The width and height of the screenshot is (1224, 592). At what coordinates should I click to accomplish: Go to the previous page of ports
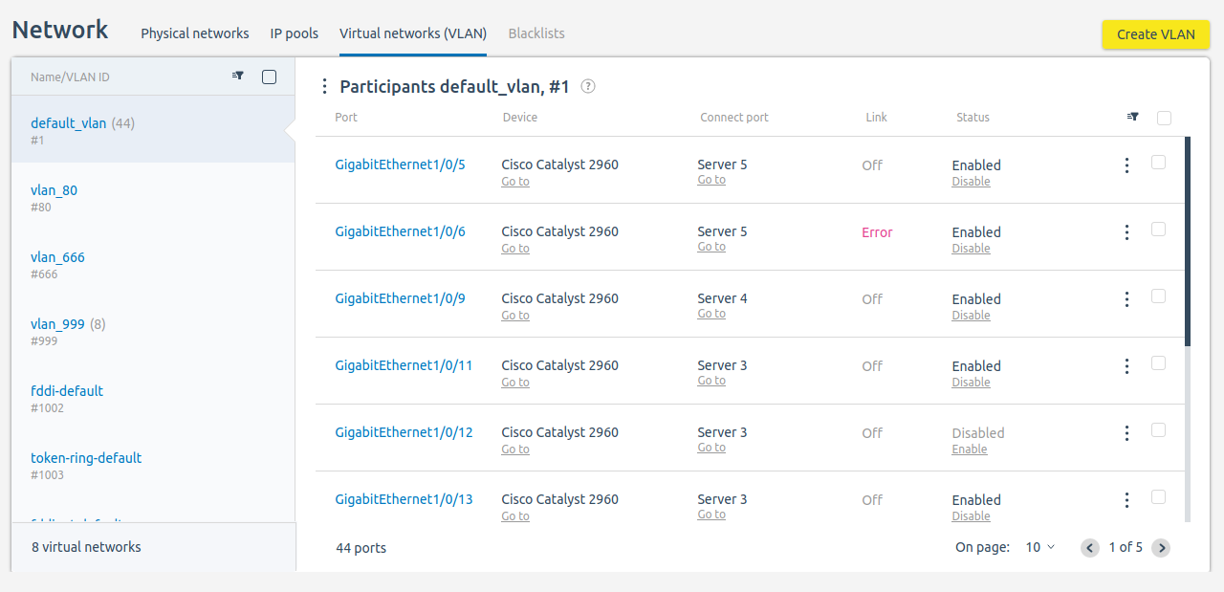pos(1090,548)
